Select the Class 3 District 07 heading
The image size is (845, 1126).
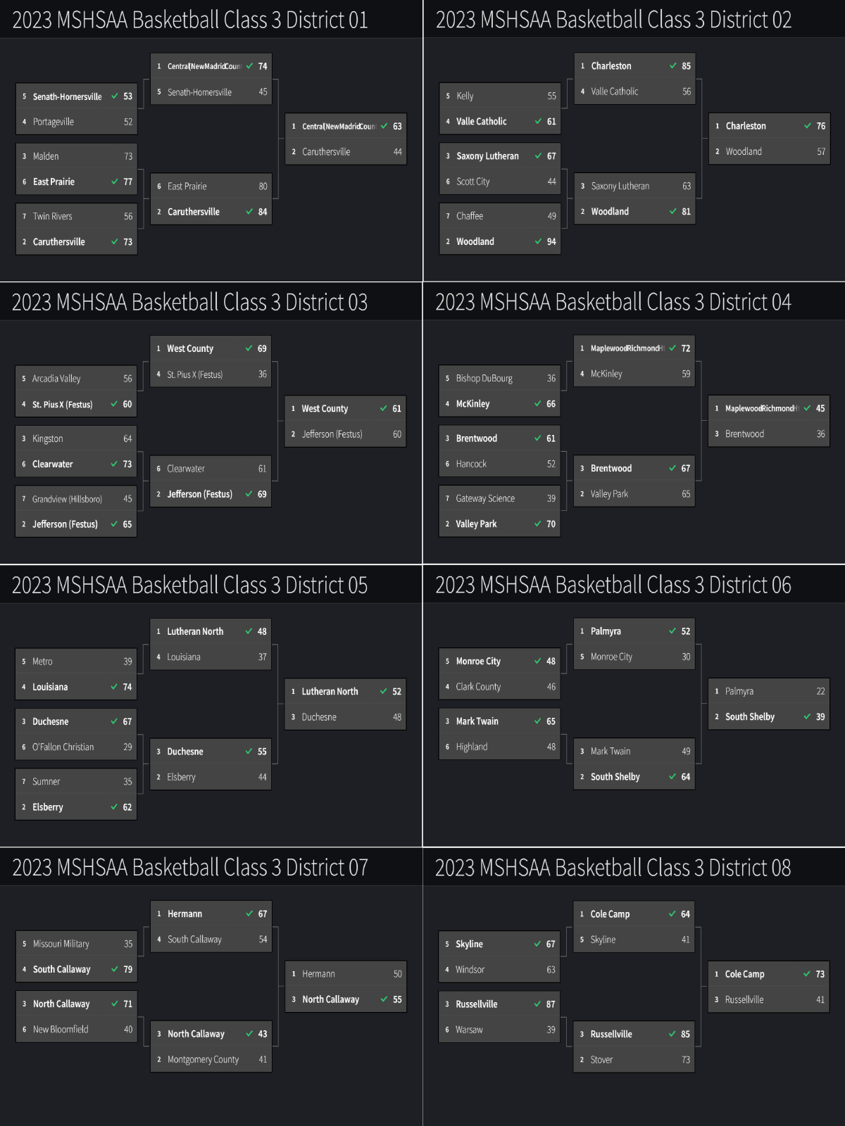pyautogui.click(x=190, y=868)
